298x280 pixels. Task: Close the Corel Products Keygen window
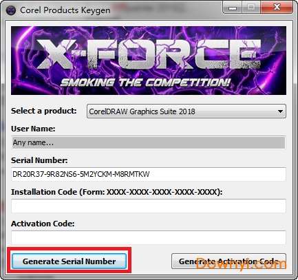[277, 8]
